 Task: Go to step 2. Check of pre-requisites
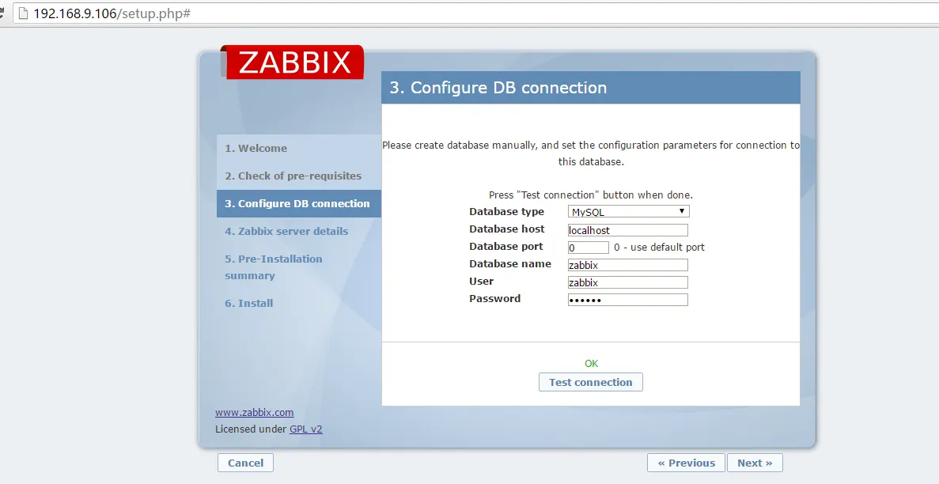coord(293,176)
